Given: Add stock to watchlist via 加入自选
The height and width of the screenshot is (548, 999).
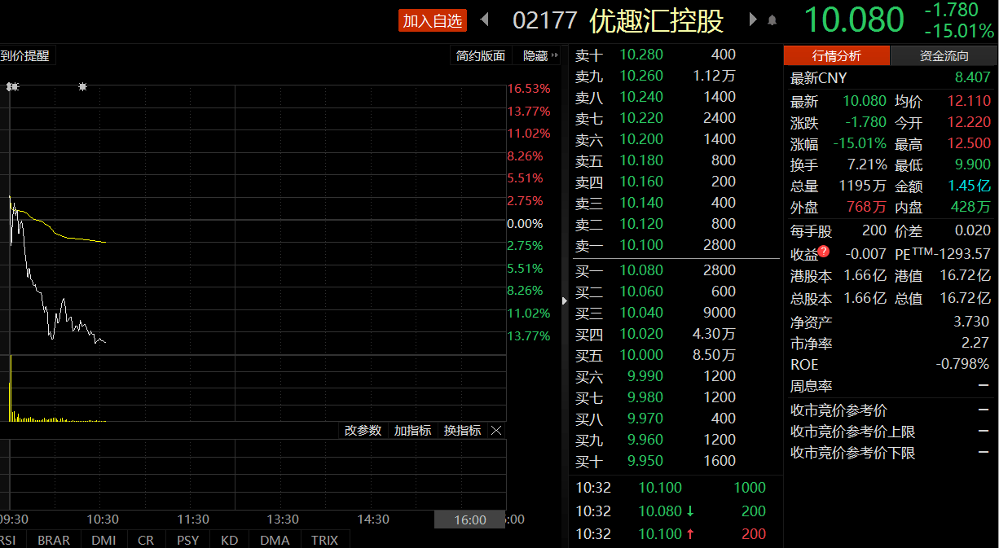Looking at the screenshot, I should [432, 20].
